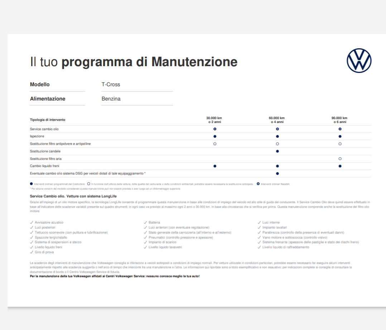Click the 'Alimentazione' label
This screenshot has height=330, width=386.
pos(48,99)
